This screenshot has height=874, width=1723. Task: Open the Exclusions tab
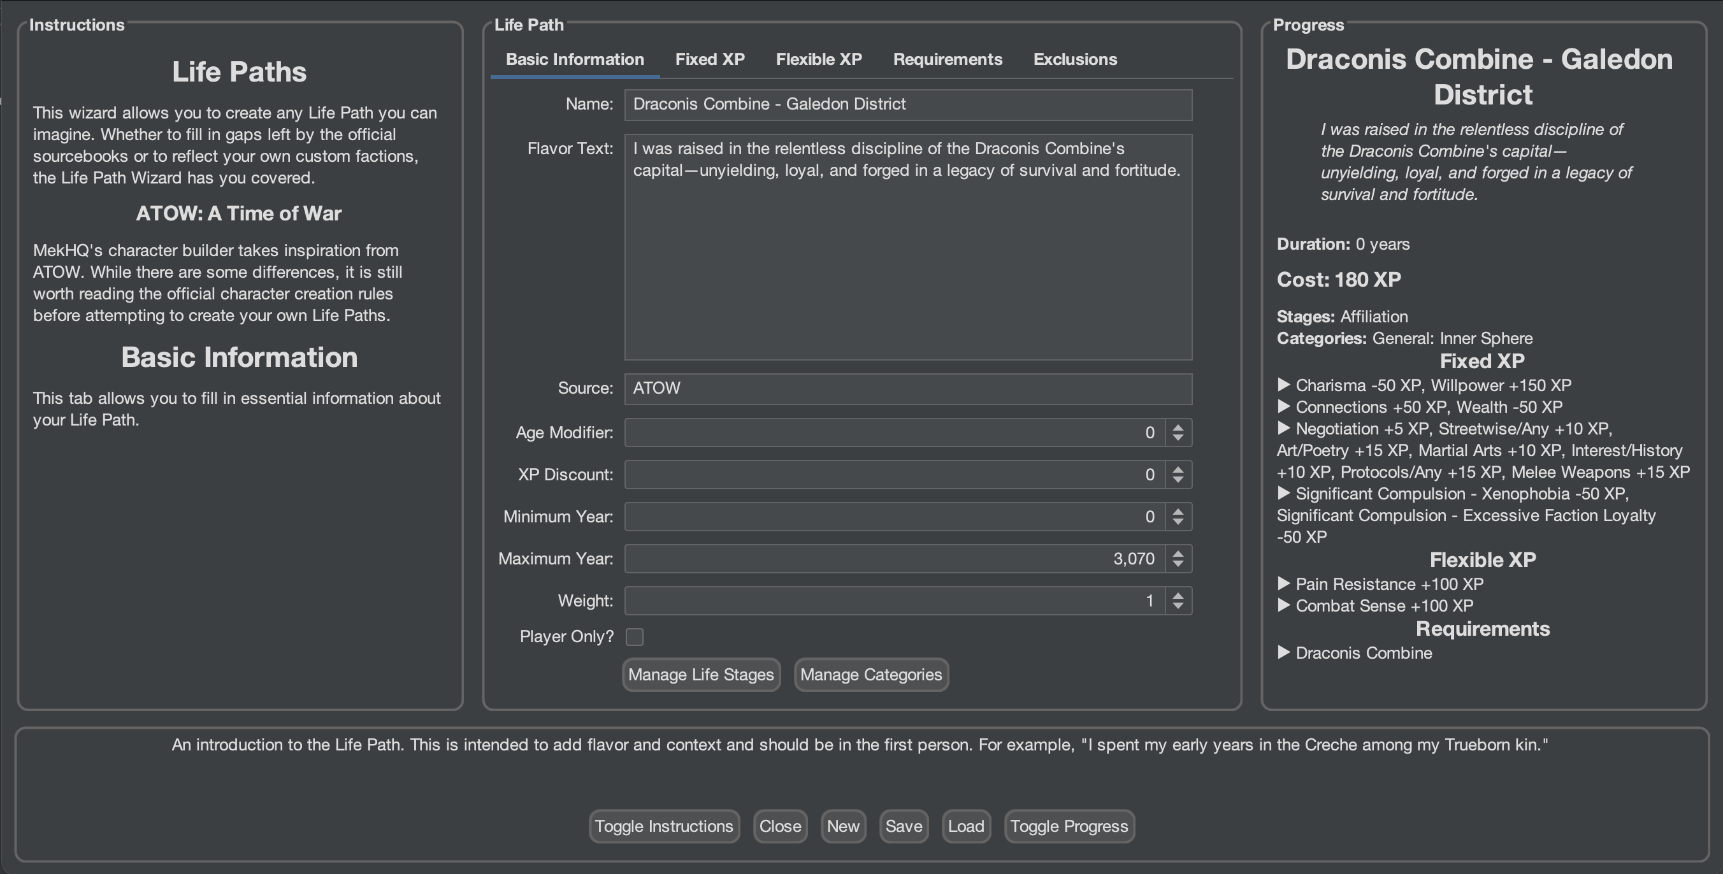[x=1075, y=59]
